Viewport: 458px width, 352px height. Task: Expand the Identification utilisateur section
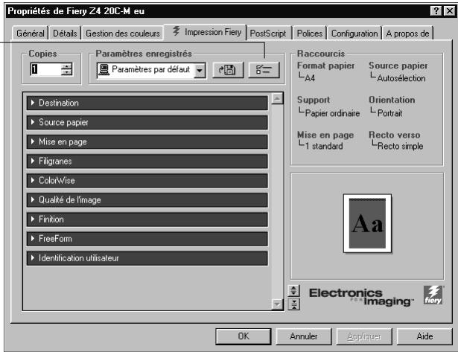[147, 258]
